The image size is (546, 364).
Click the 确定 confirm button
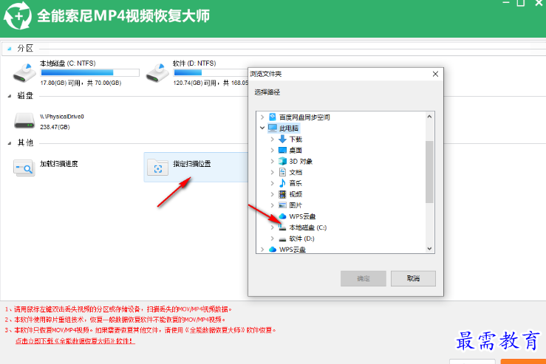[364, 278]
